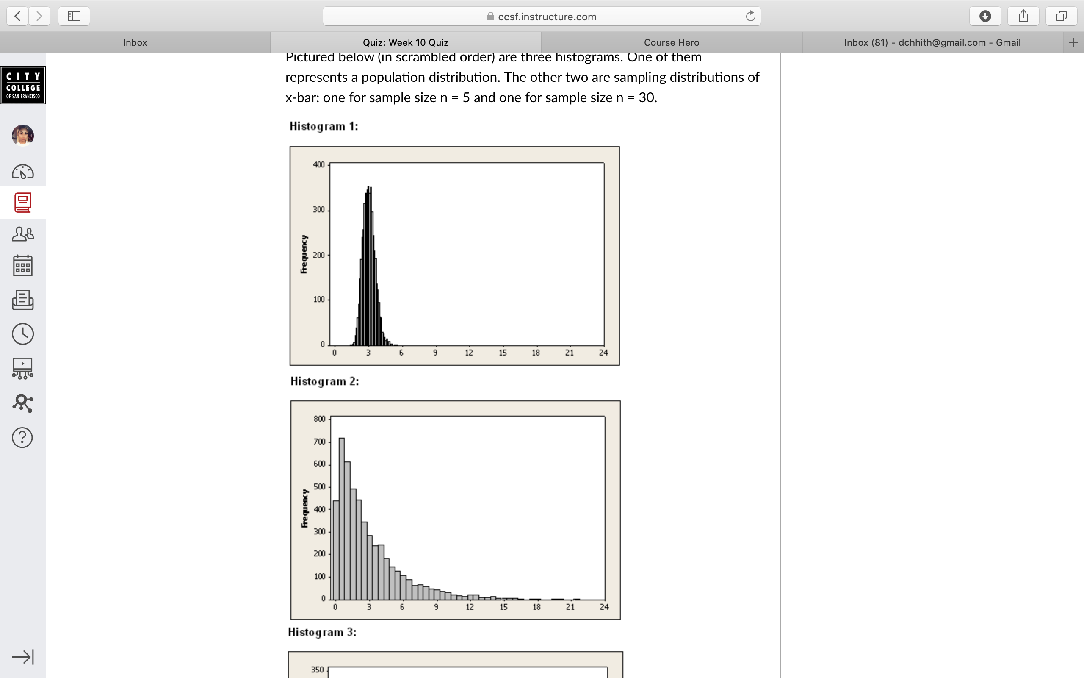Open the Groups panel in Canvas
This screenshot has width=1084, height=678.
[23, 233]
